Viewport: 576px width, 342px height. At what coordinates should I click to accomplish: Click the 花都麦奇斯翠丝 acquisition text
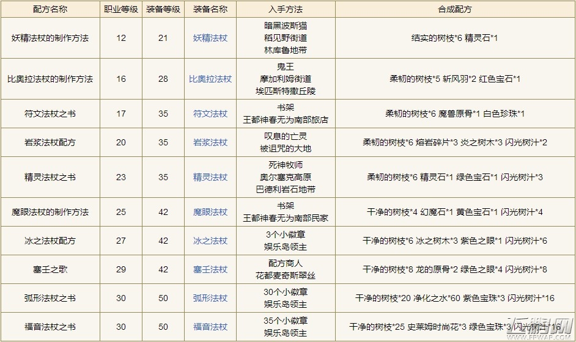tap(286, 275)
